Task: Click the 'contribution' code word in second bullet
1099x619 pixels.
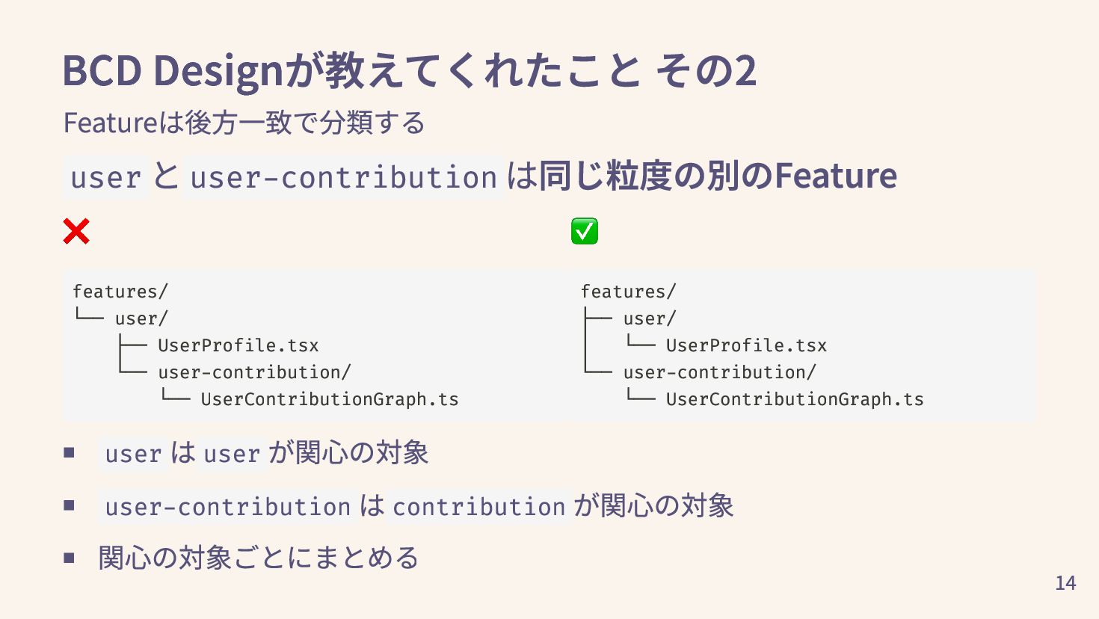Action: click(478, 507)
